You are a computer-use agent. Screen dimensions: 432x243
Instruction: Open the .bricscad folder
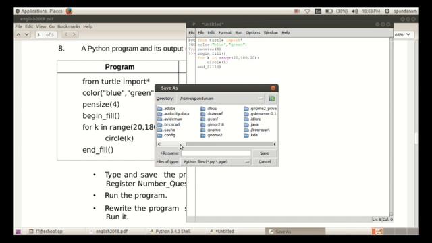(x=169, y=124)
